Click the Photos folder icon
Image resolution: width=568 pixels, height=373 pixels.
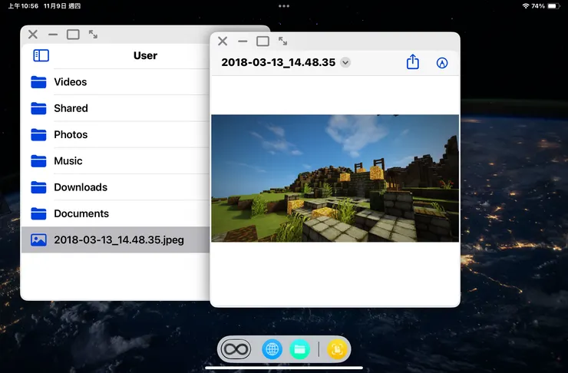[38, 135]
